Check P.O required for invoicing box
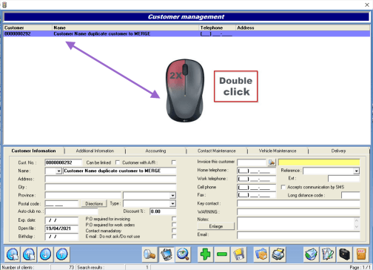This screenshot has height=270, width=373. [174, 219]
